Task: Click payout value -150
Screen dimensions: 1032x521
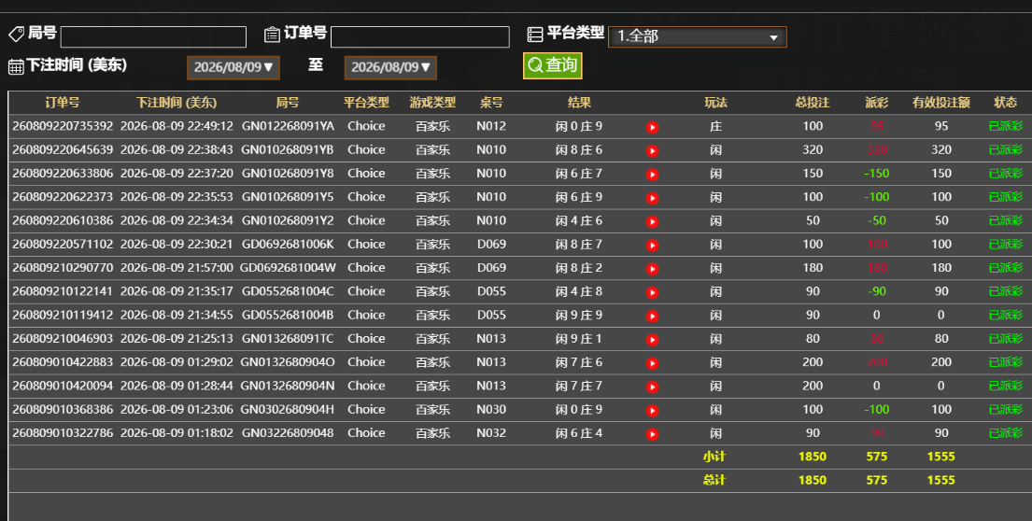Action: pos(877,173)
